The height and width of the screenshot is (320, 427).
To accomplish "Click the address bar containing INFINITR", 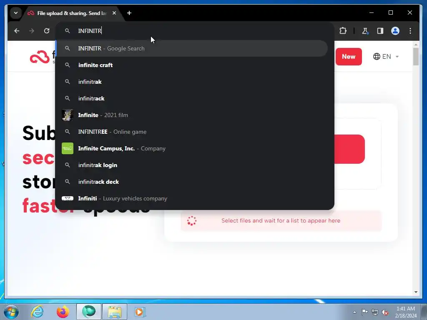I will (195, 31).
